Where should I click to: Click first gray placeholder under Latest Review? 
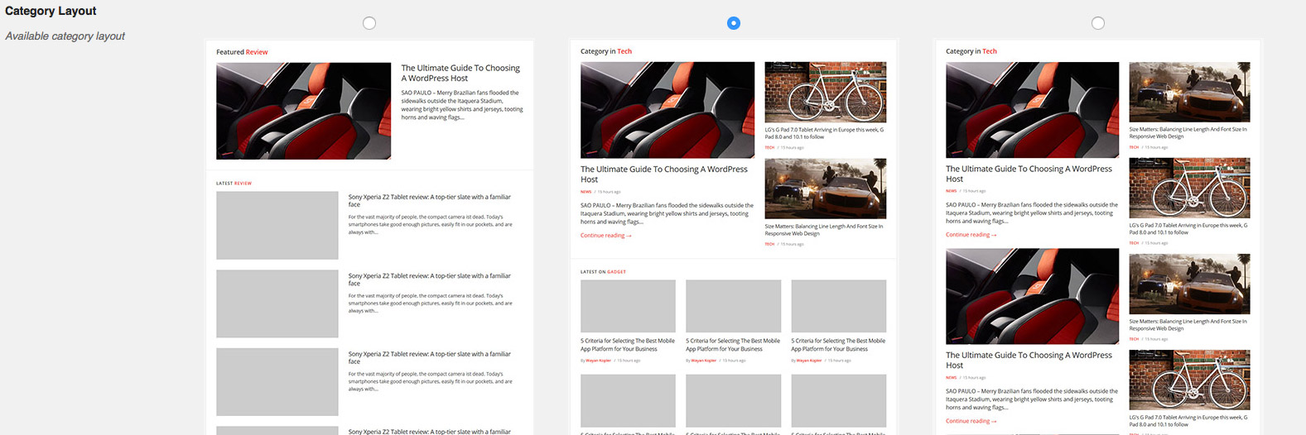[x=277, y=225]
